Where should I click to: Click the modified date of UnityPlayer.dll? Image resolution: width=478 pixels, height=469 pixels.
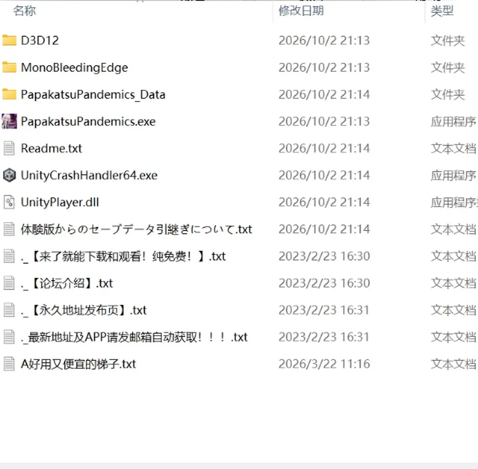(324, 202)
